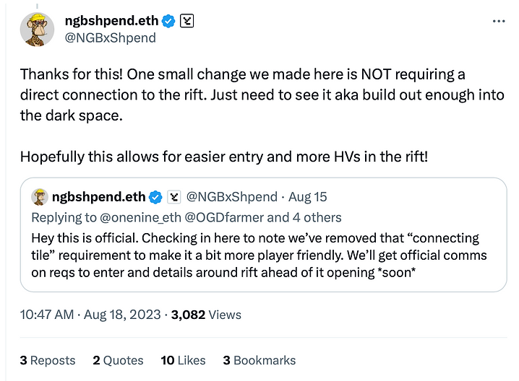
Task: Click the square affiliate badge beside header name
Action: (x=186, y=21)
